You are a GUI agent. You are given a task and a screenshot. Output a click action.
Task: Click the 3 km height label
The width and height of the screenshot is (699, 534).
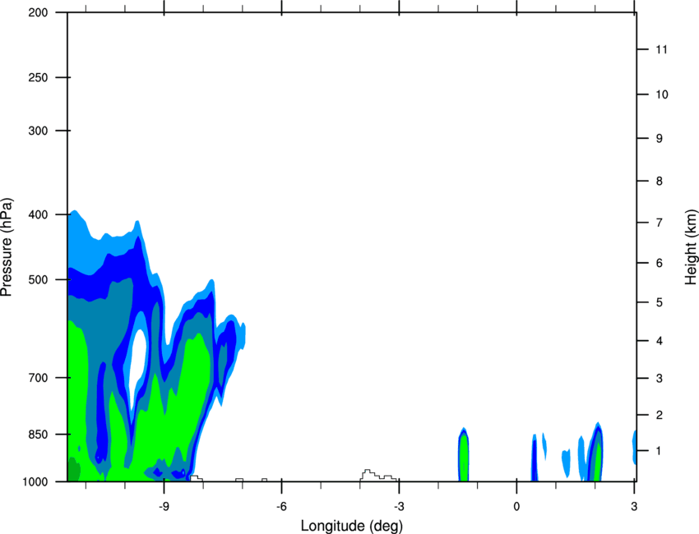[x=660, y=379]
